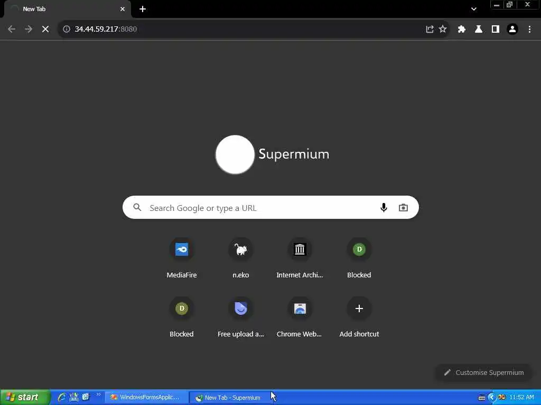Click tray icon next to the clock
541x405 pixels.
[502, 398]
